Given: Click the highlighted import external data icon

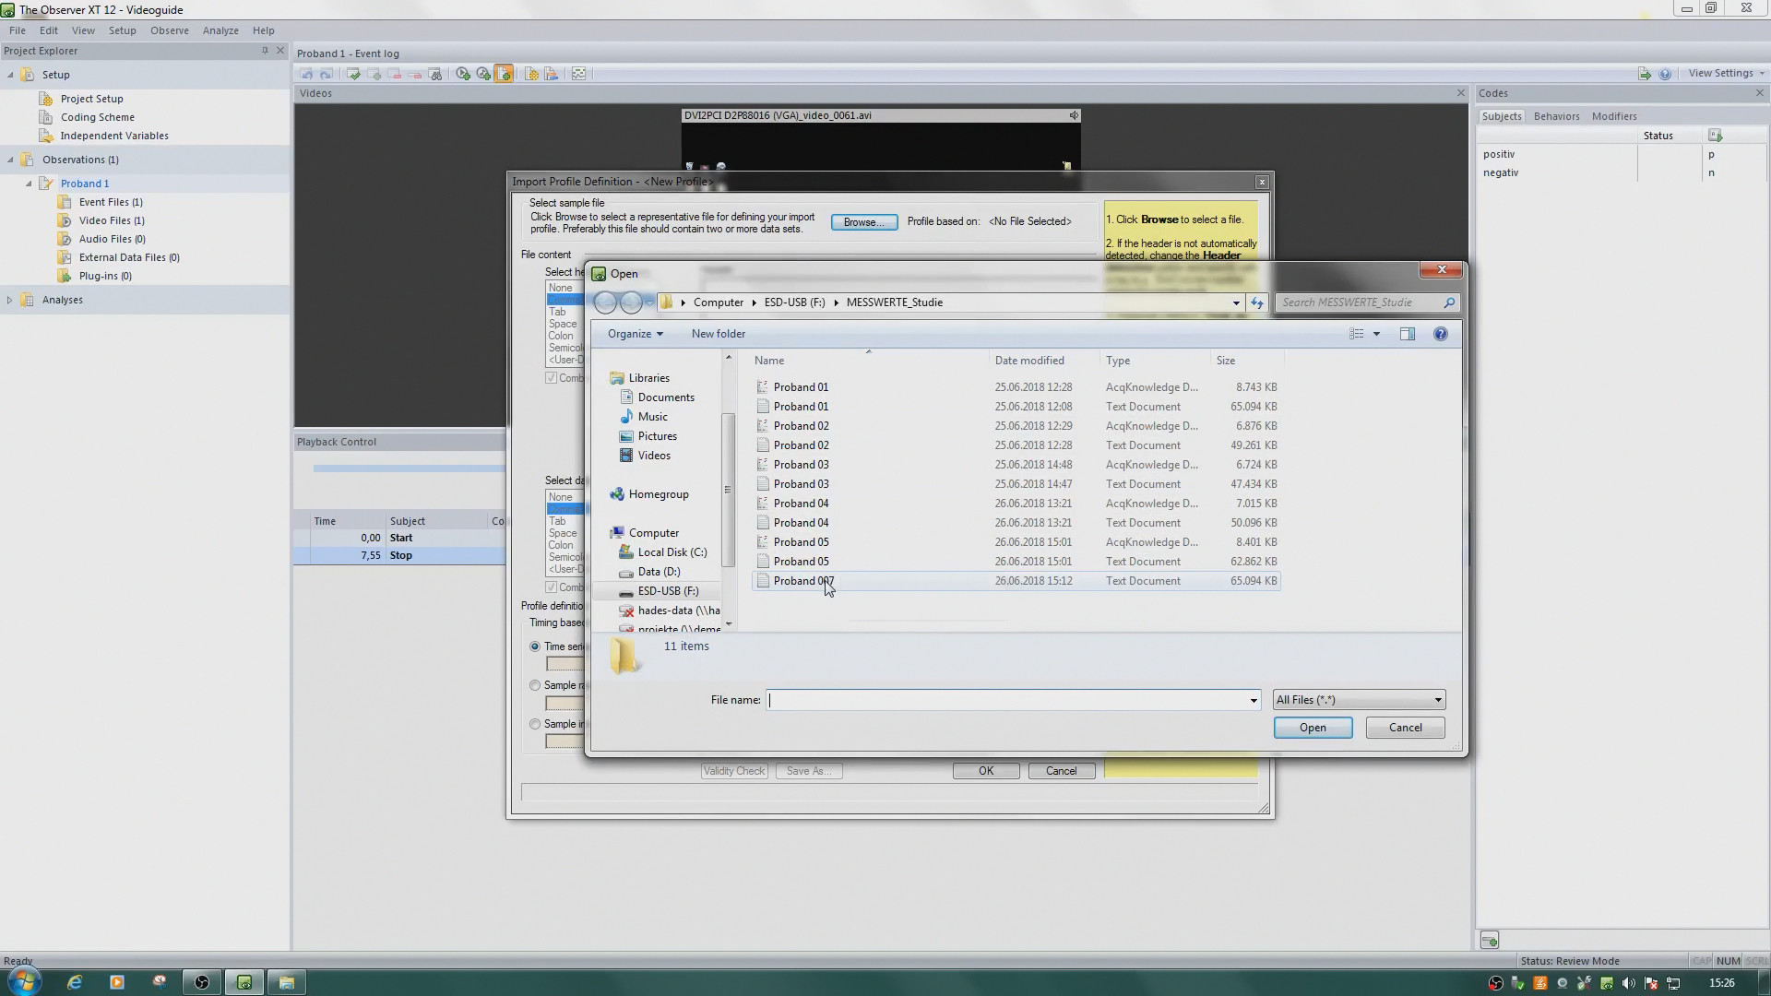Looking at the screenshot, I should coord(504,74).
